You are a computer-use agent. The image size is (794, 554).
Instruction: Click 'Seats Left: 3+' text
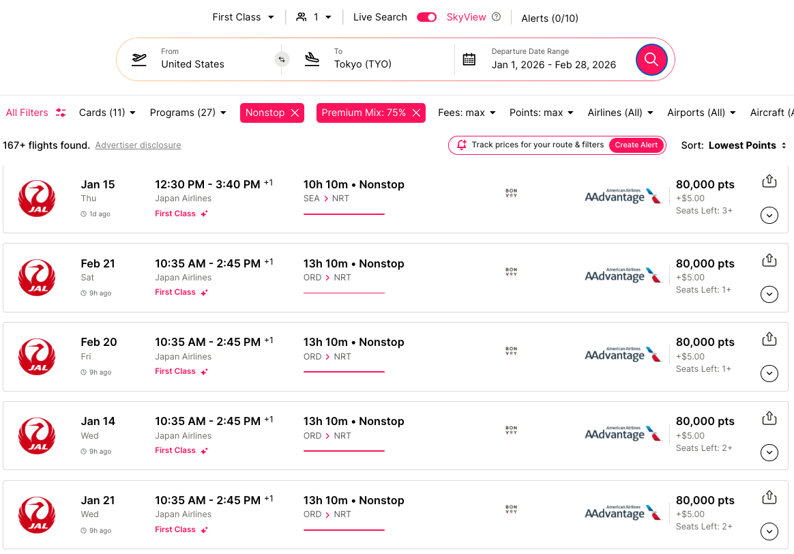[704, 211]
